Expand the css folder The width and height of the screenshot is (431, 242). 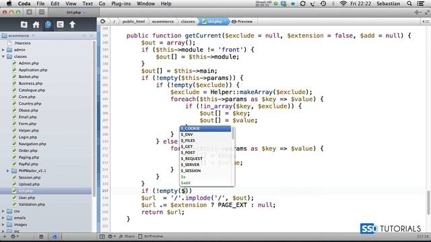pos(3,211)
